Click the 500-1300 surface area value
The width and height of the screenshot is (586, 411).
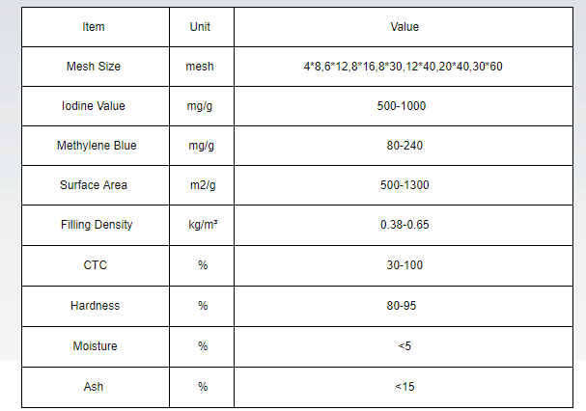pos(403,185)
